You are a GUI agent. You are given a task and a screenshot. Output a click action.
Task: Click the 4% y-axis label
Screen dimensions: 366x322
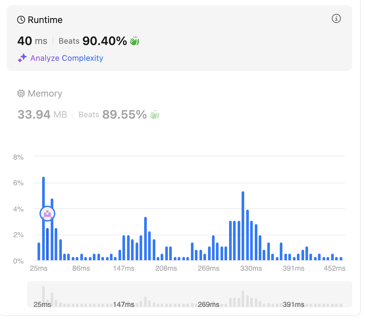click(x=18, y=209)
